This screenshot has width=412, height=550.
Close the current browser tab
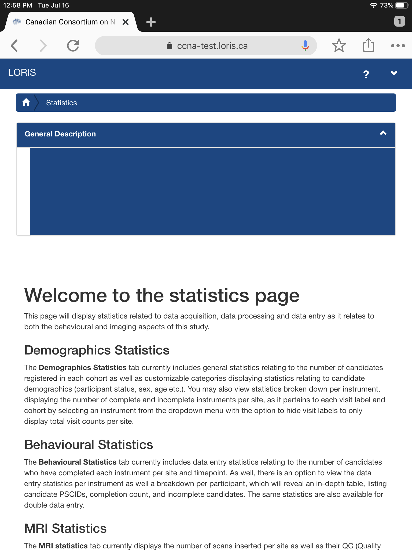pyautogui.click(x=125, y=22)
